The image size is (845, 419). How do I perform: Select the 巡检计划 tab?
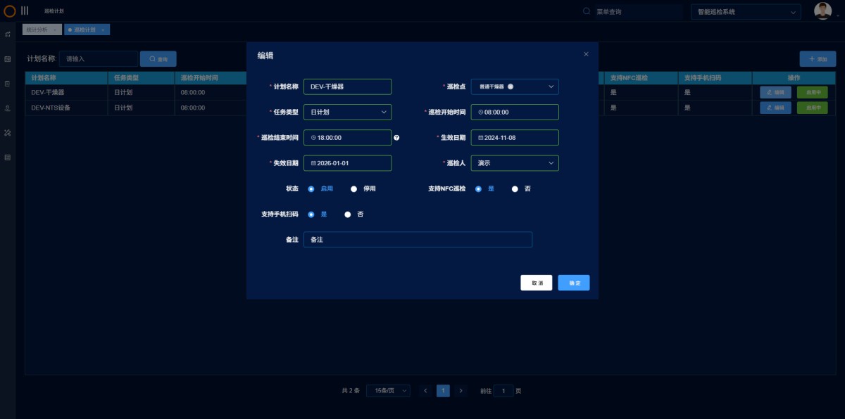click(83, 30)
